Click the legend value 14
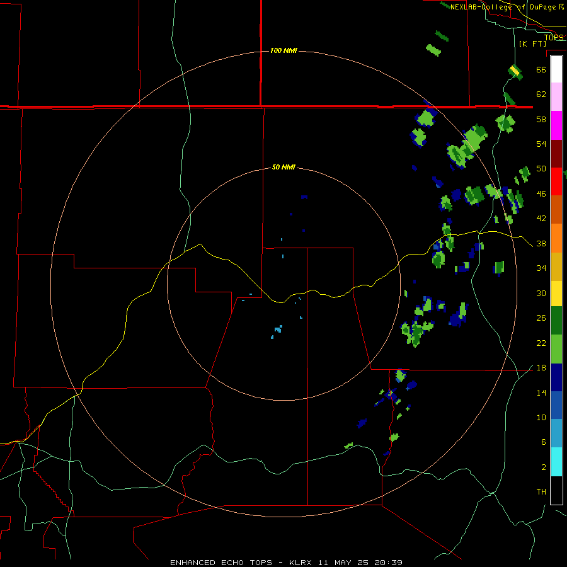Screen dimensions: 567x567 coord(541,393)
